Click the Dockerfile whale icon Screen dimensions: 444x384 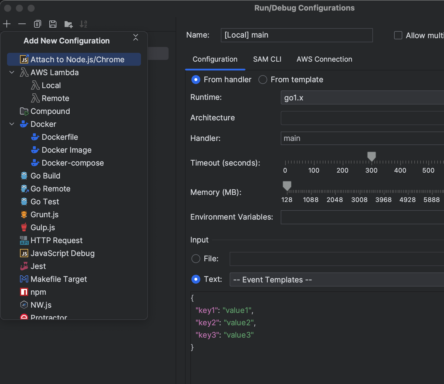coord(35,137)
